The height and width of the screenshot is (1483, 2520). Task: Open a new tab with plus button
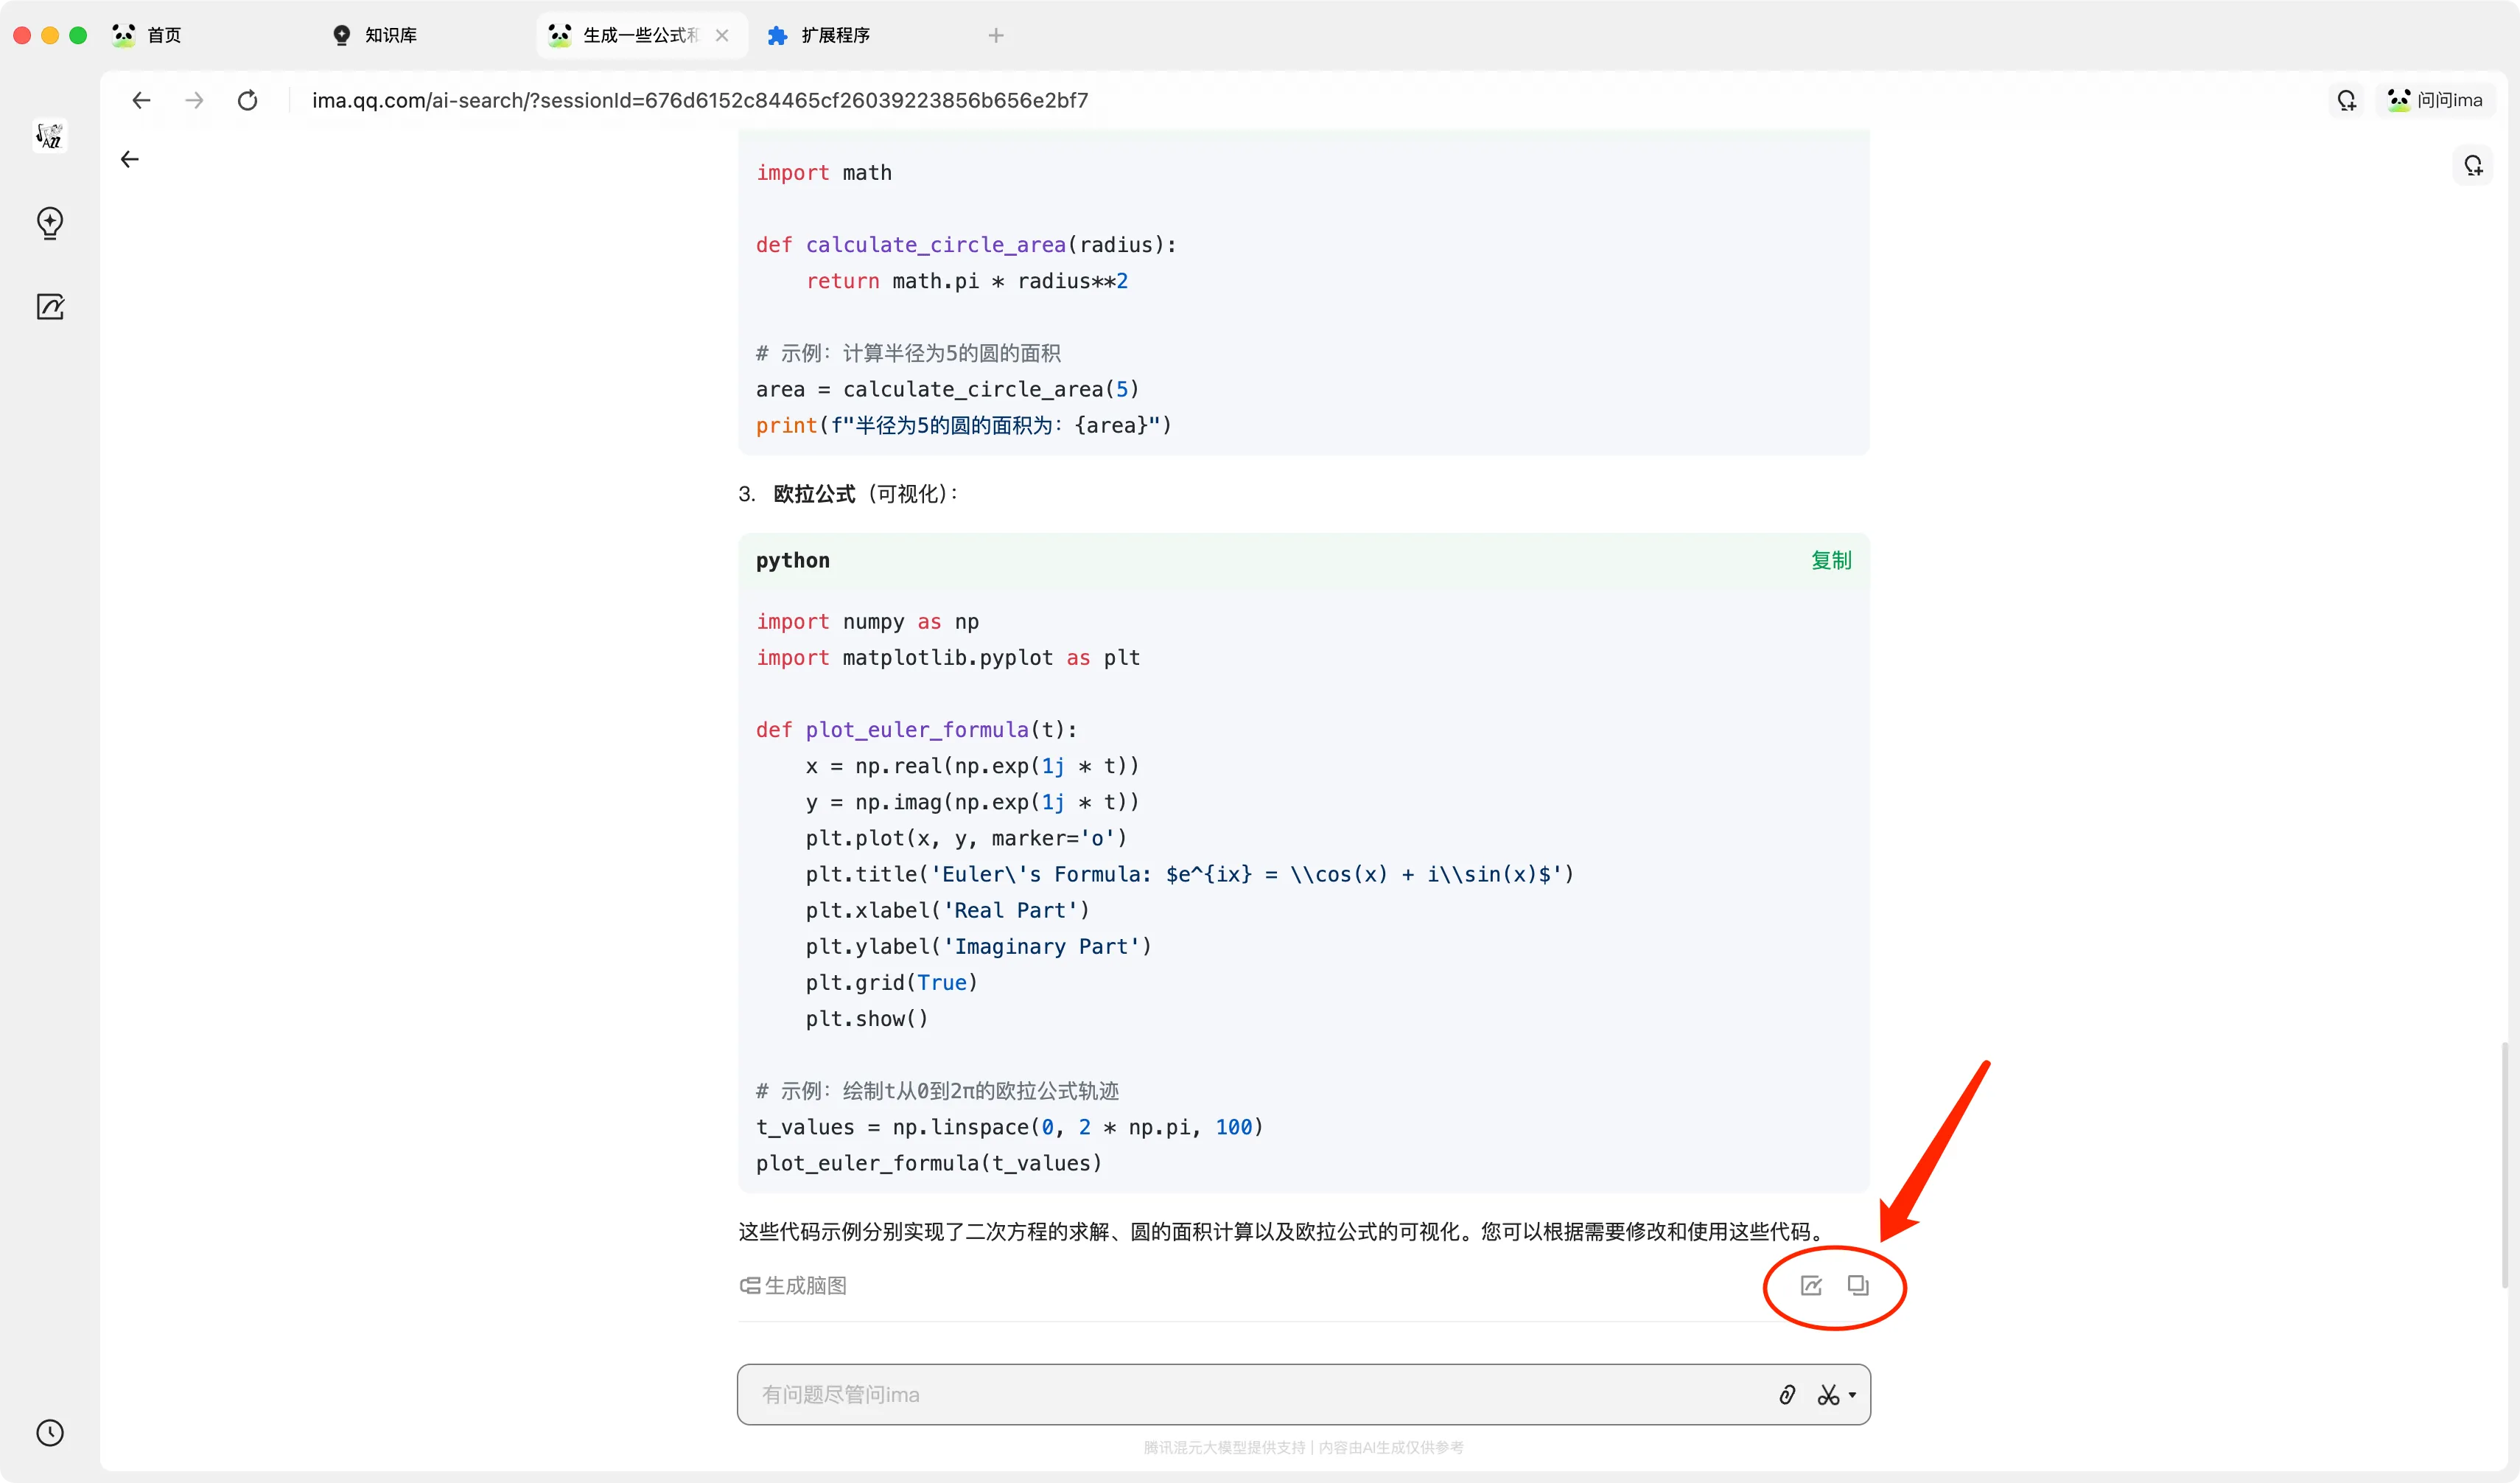tap(995, 35)
